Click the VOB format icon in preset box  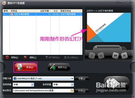15,79
